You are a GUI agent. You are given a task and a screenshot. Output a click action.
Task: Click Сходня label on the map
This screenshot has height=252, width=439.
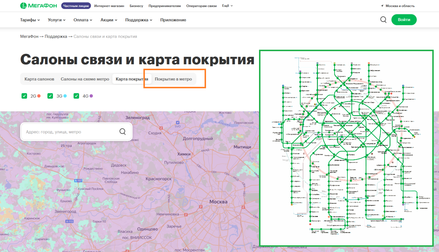155,133
